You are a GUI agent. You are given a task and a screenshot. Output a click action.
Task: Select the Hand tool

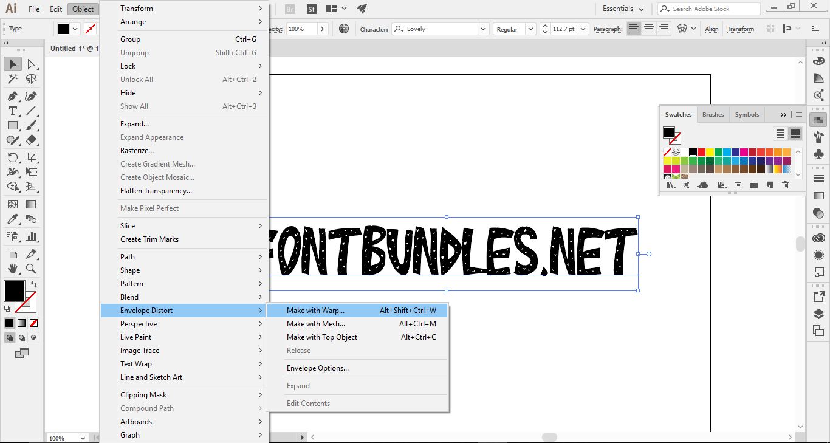click(x=13, y=268)
